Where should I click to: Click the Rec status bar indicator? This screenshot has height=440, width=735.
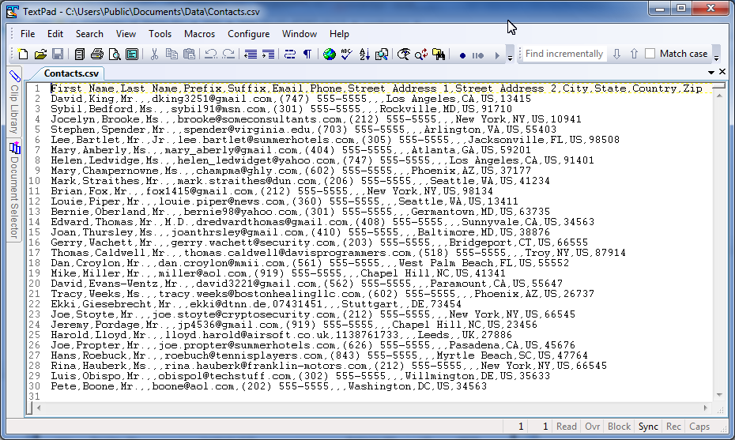coord(673,427)
